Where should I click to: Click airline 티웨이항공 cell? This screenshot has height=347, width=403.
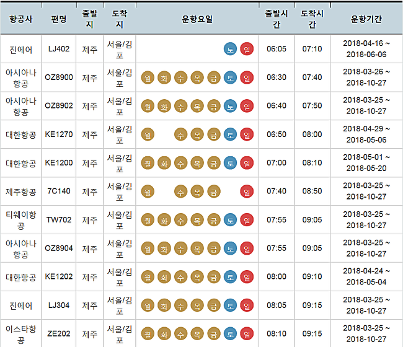(x=21, y=221)
